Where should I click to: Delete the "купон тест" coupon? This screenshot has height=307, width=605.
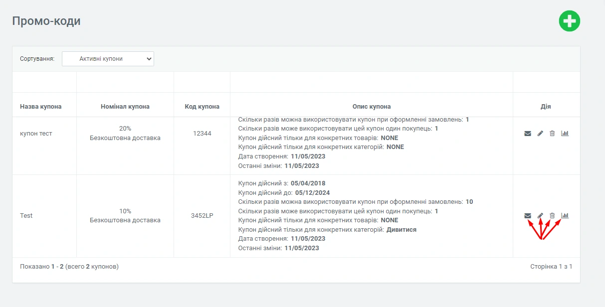tap(552, 134)
